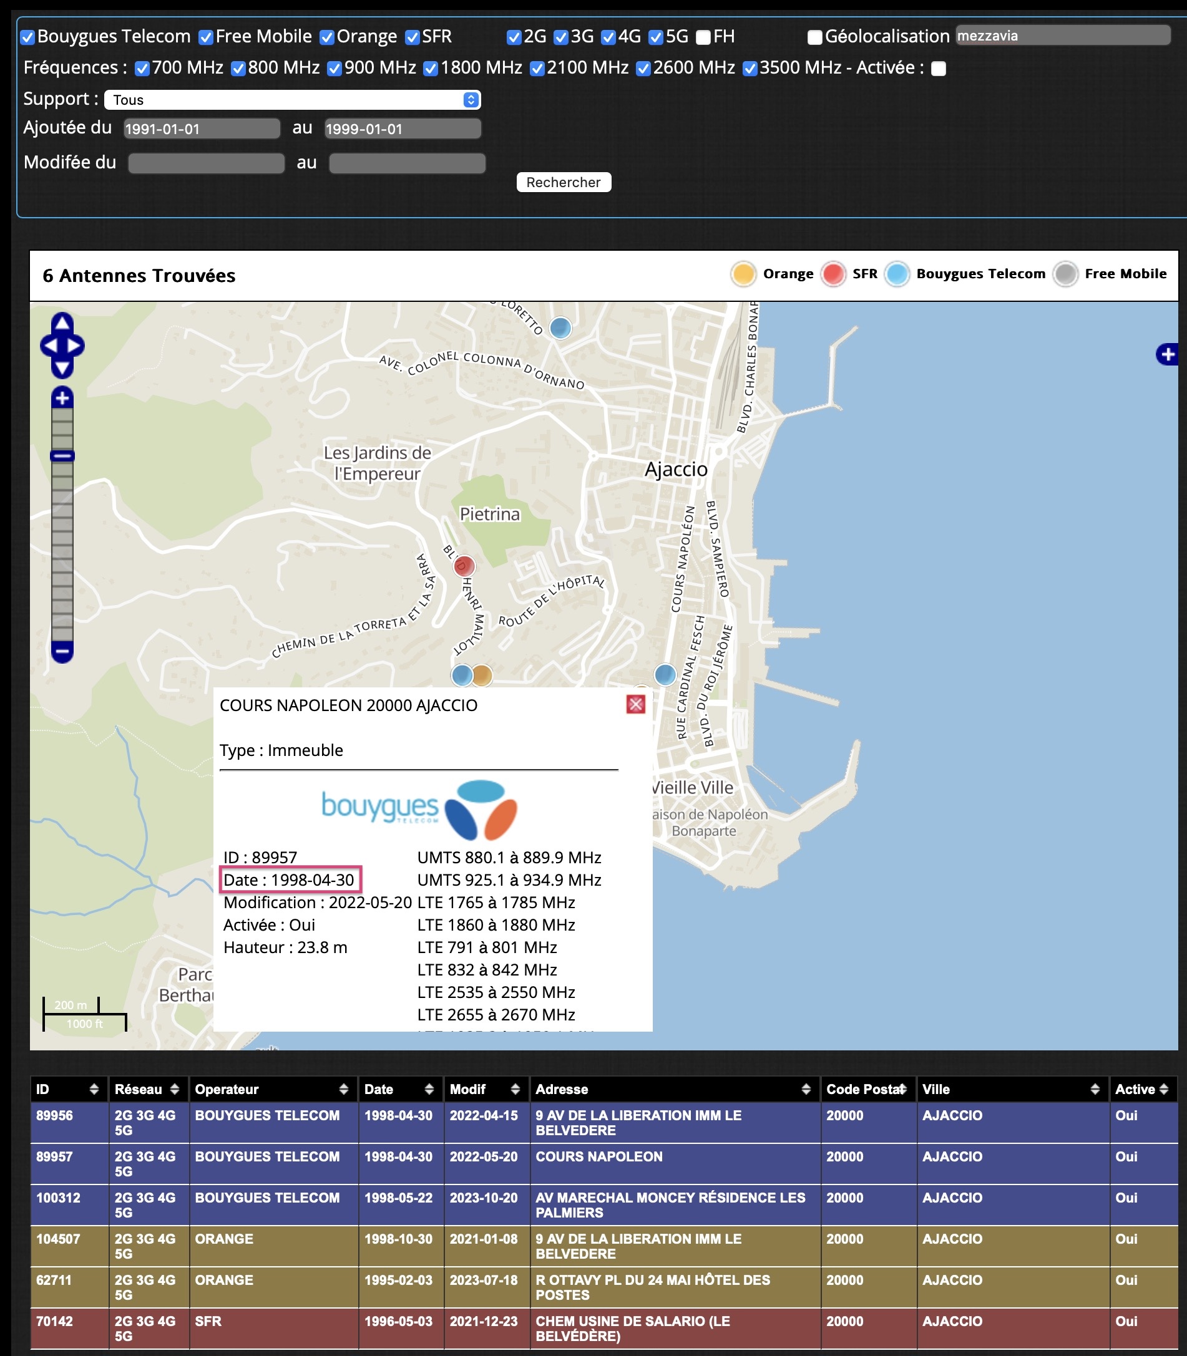The height and width of the screenshot is (1356, 1187).
Task: Uncheck the Bouygues Telecom operator checkbox
Action: (28, 37)
